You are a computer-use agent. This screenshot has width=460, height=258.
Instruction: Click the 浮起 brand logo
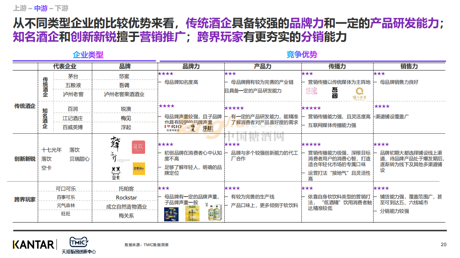[x=207, y=128]
